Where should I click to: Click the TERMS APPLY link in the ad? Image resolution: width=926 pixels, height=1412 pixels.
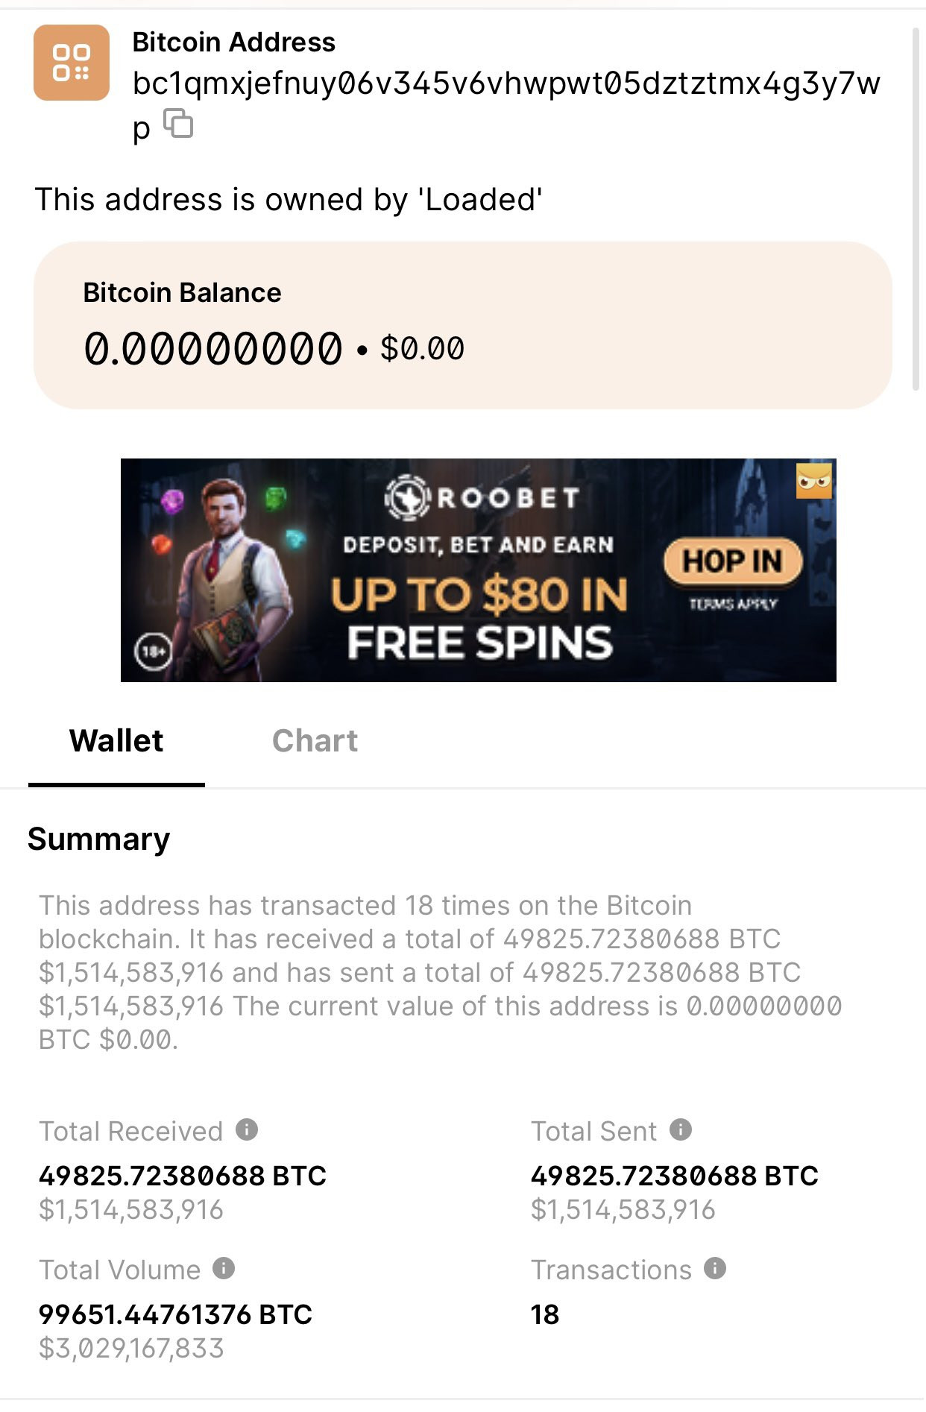coord(733,604)
